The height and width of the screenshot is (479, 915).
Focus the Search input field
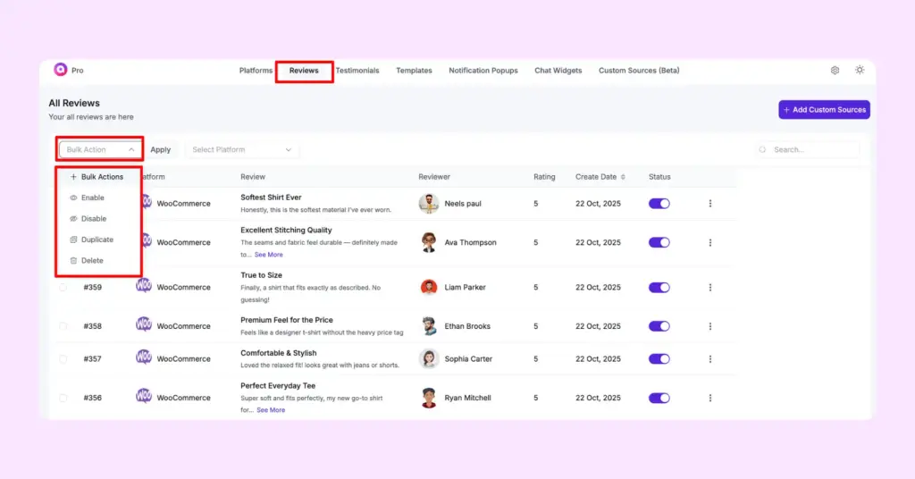pyautogui.click(x=807, y=150)
